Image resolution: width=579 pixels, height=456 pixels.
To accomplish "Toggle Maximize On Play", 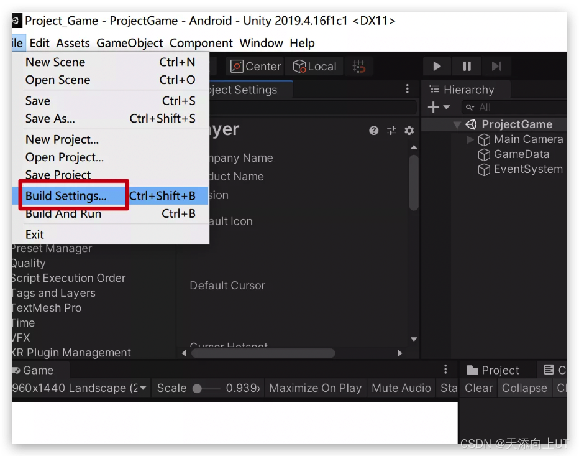I will pyautogui.click(x=316, y=388).
